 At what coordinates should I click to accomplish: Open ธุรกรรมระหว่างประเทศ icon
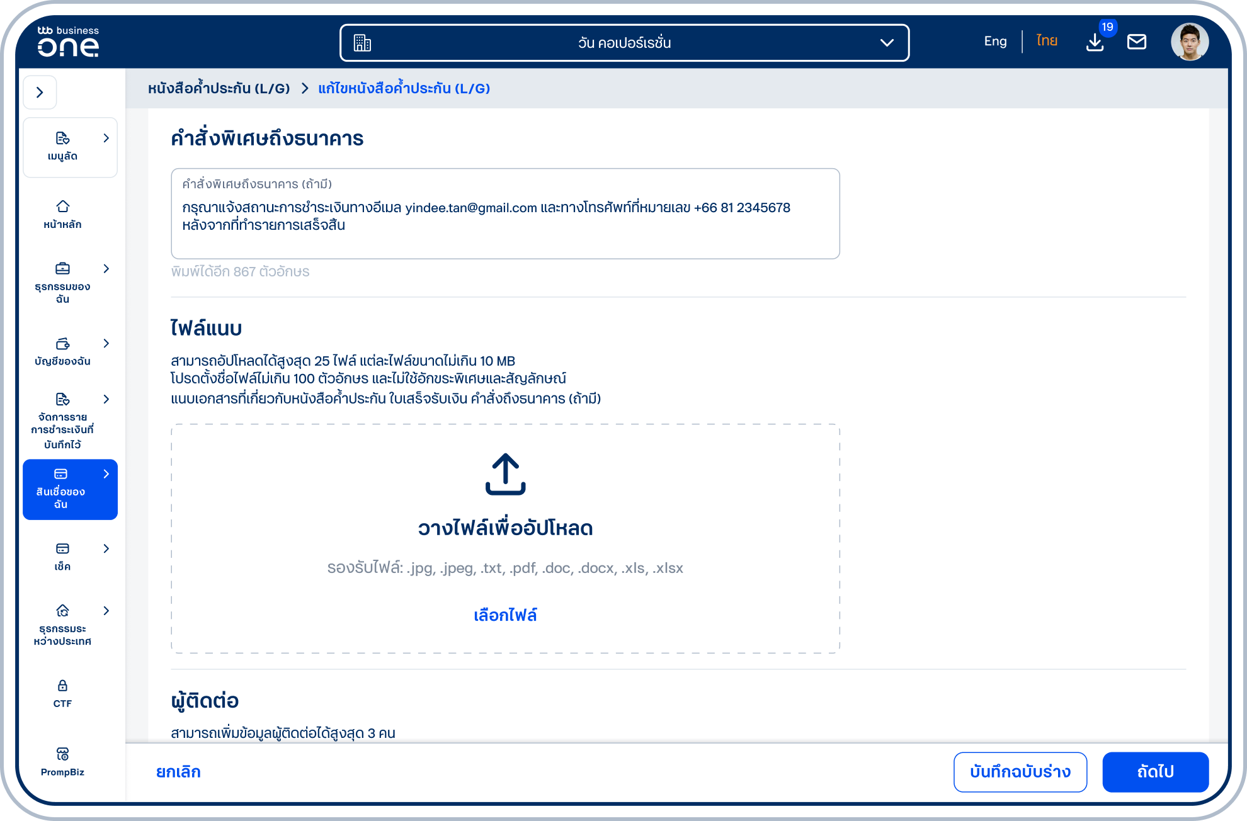(x=62, y=611)
